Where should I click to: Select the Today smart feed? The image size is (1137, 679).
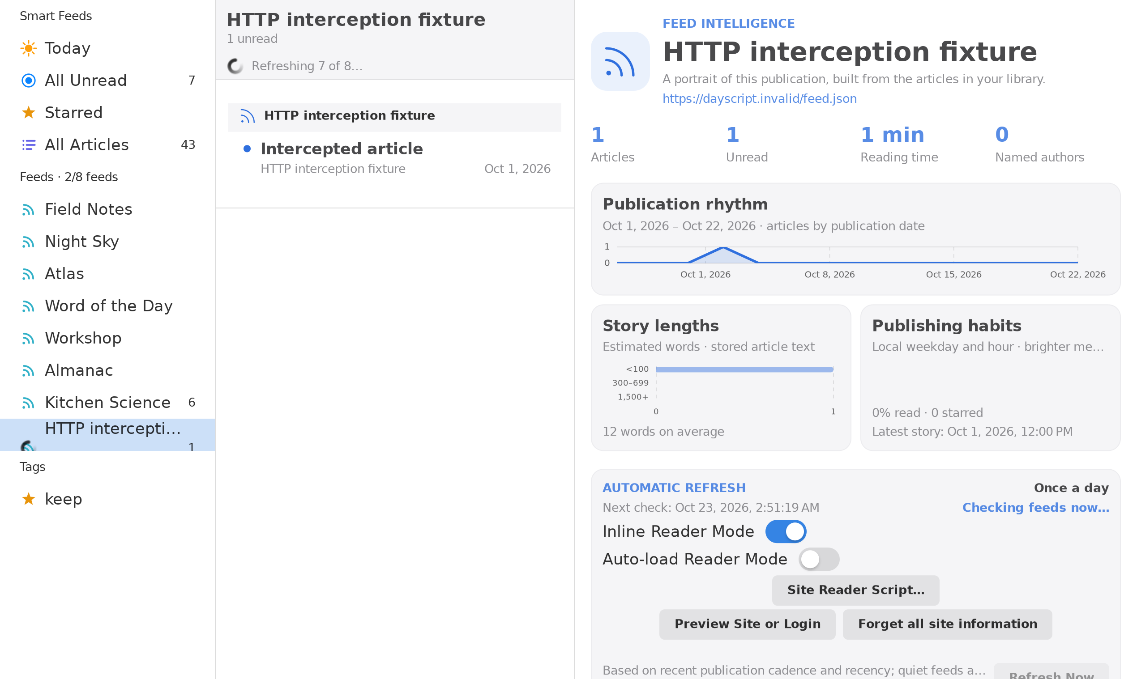tap(107, 48)
